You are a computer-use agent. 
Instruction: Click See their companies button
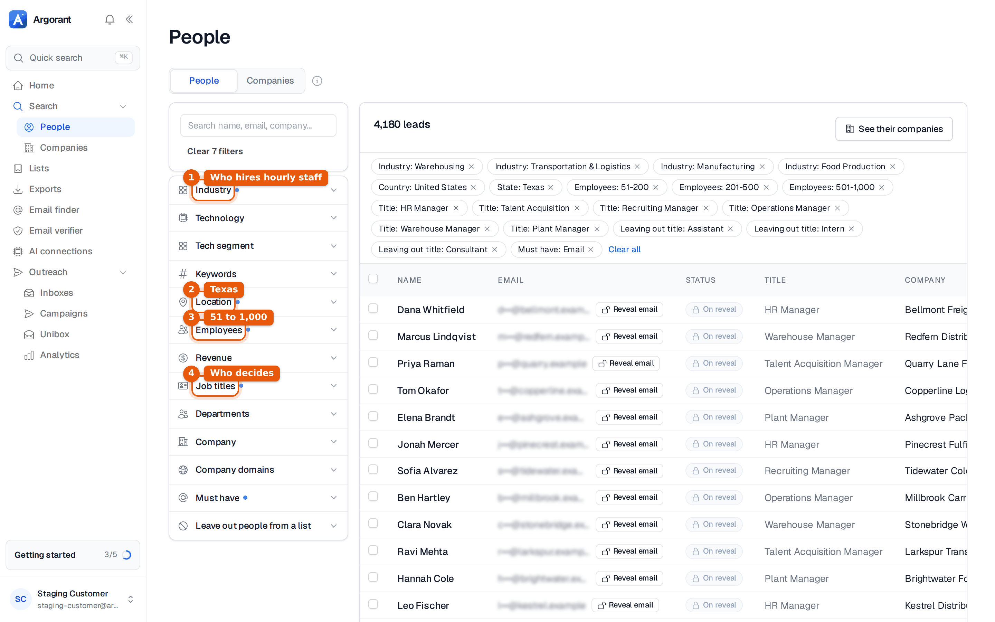(x=893, y=129)
